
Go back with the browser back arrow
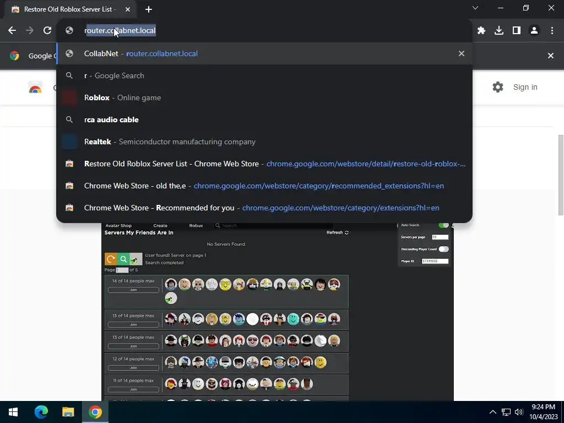[x=12, y=31]
